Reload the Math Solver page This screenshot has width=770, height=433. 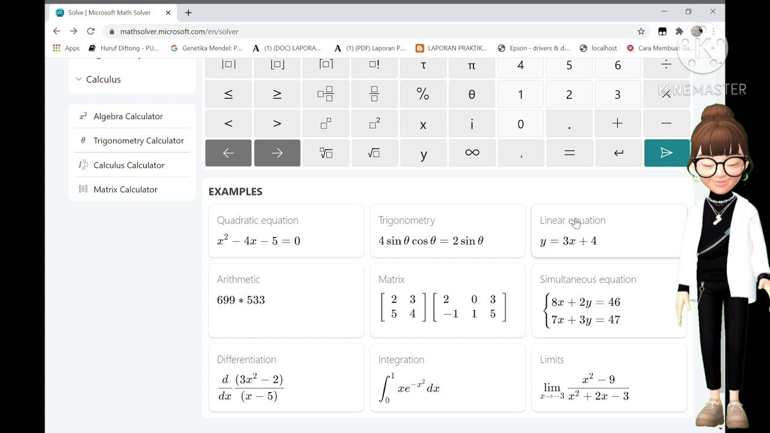coord(90,31)
